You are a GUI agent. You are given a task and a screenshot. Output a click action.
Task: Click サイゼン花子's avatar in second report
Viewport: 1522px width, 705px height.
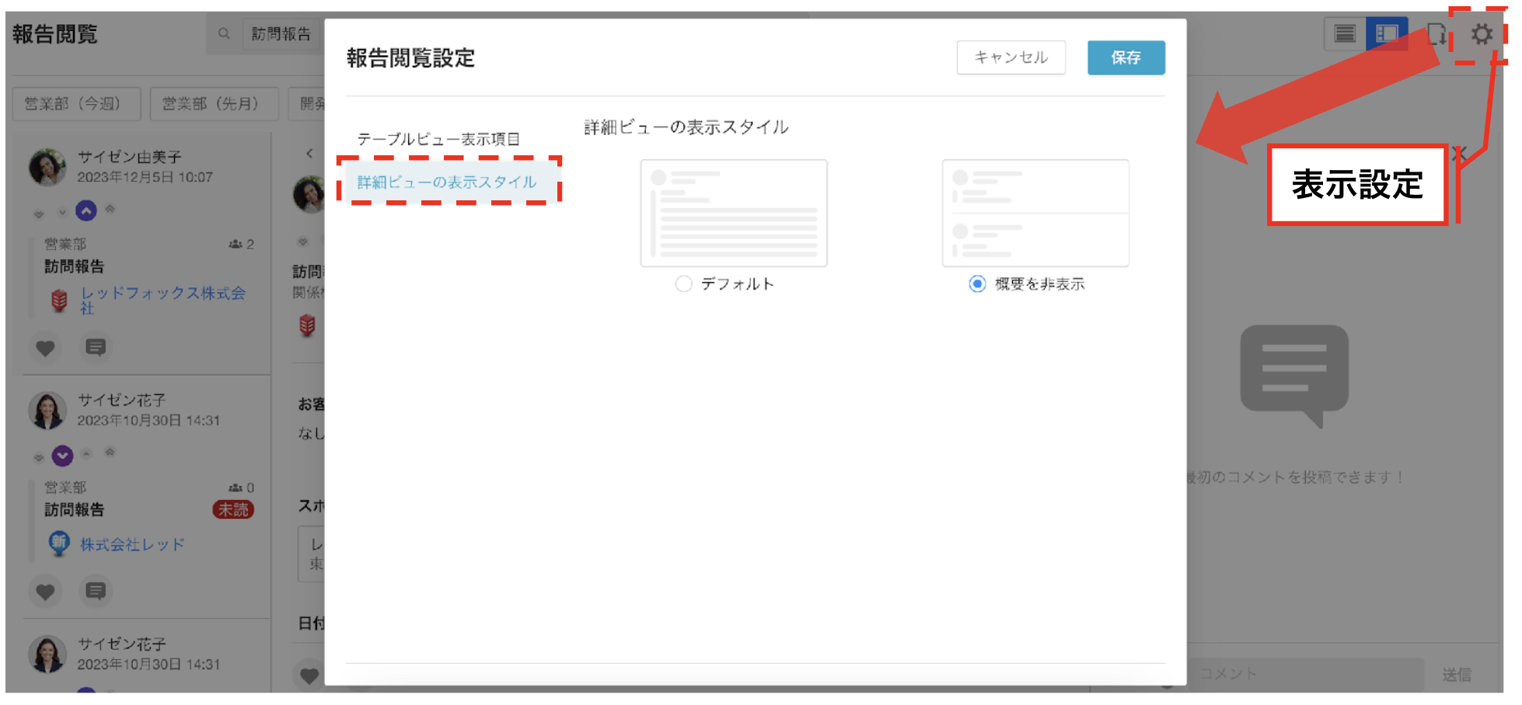[x=47, y=411]
